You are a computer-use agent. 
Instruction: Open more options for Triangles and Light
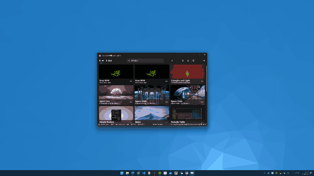click(x=202, y=81)
